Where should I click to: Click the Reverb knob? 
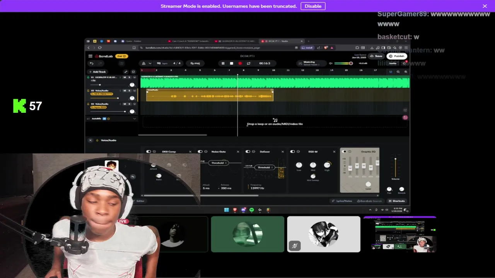[401, 189]
